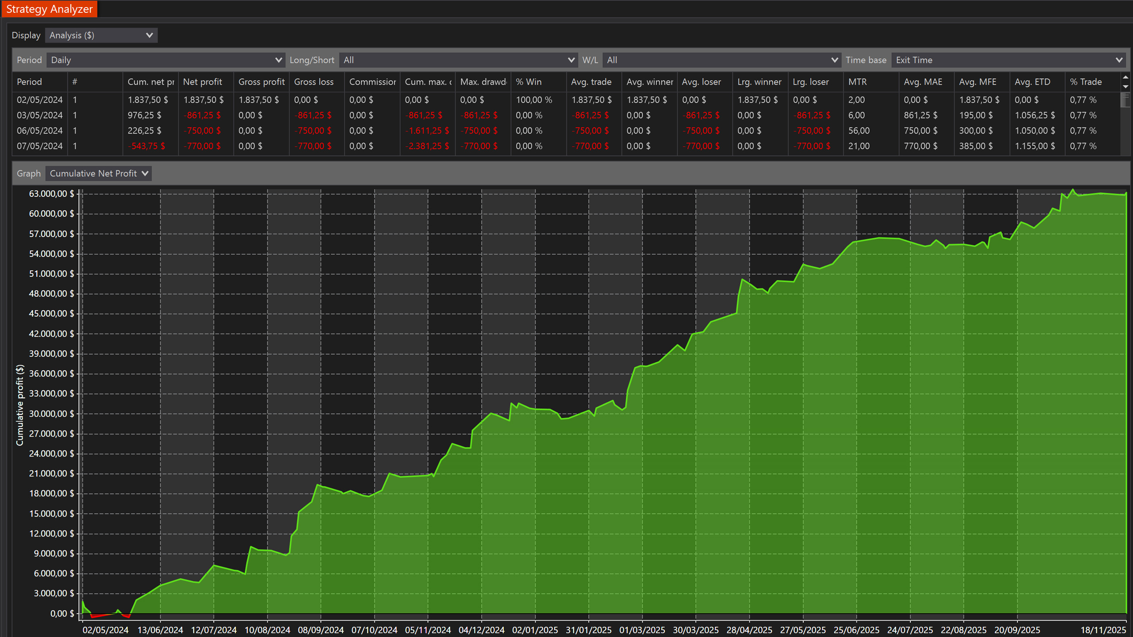Click the Max. drawdown column header
The width and height of the screenshot is (1133, 637).
[x=483, y=82]
